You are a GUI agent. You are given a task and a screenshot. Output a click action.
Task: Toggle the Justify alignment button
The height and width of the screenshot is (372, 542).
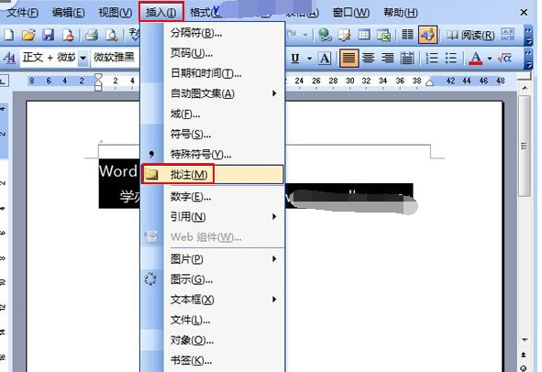348,58
